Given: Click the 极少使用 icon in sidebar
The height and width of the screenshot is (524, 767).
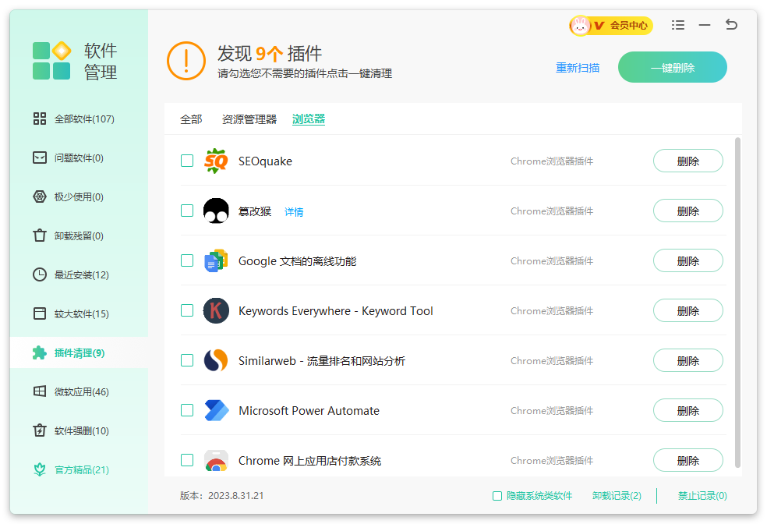Looking at the screenshot, I should tap(40, 196).
